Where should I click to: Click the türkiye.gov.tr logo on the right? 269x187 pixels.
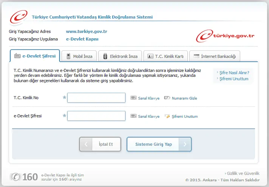pyautogui.click(x=225, y=36)
